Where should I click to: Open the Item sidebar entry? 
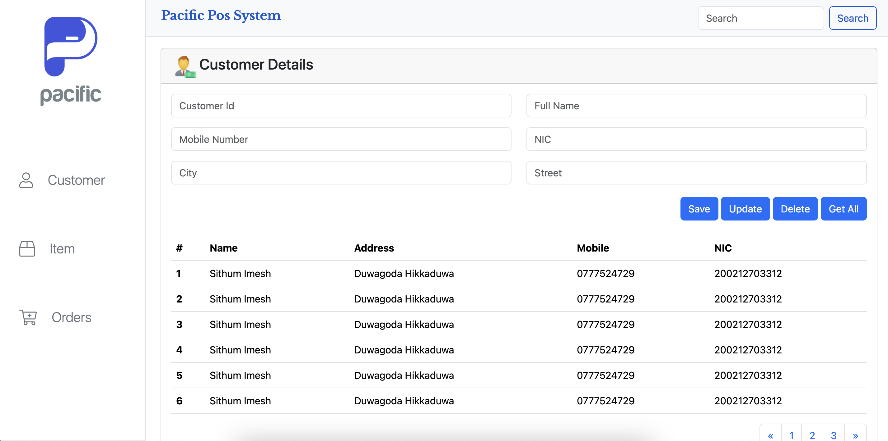click(62, 249)
